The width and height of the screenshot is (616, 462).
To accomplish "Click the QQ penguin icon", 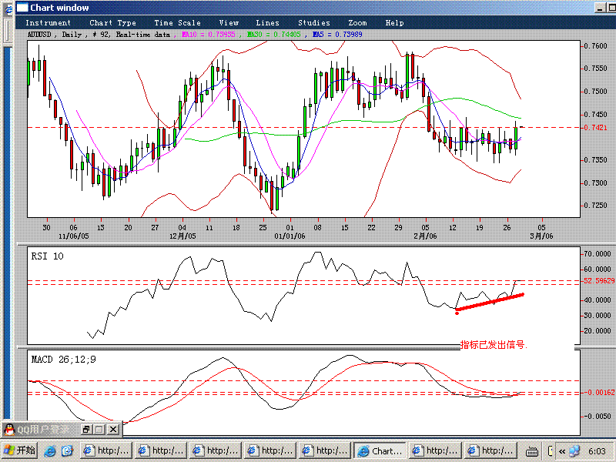I will coord(9,430).
